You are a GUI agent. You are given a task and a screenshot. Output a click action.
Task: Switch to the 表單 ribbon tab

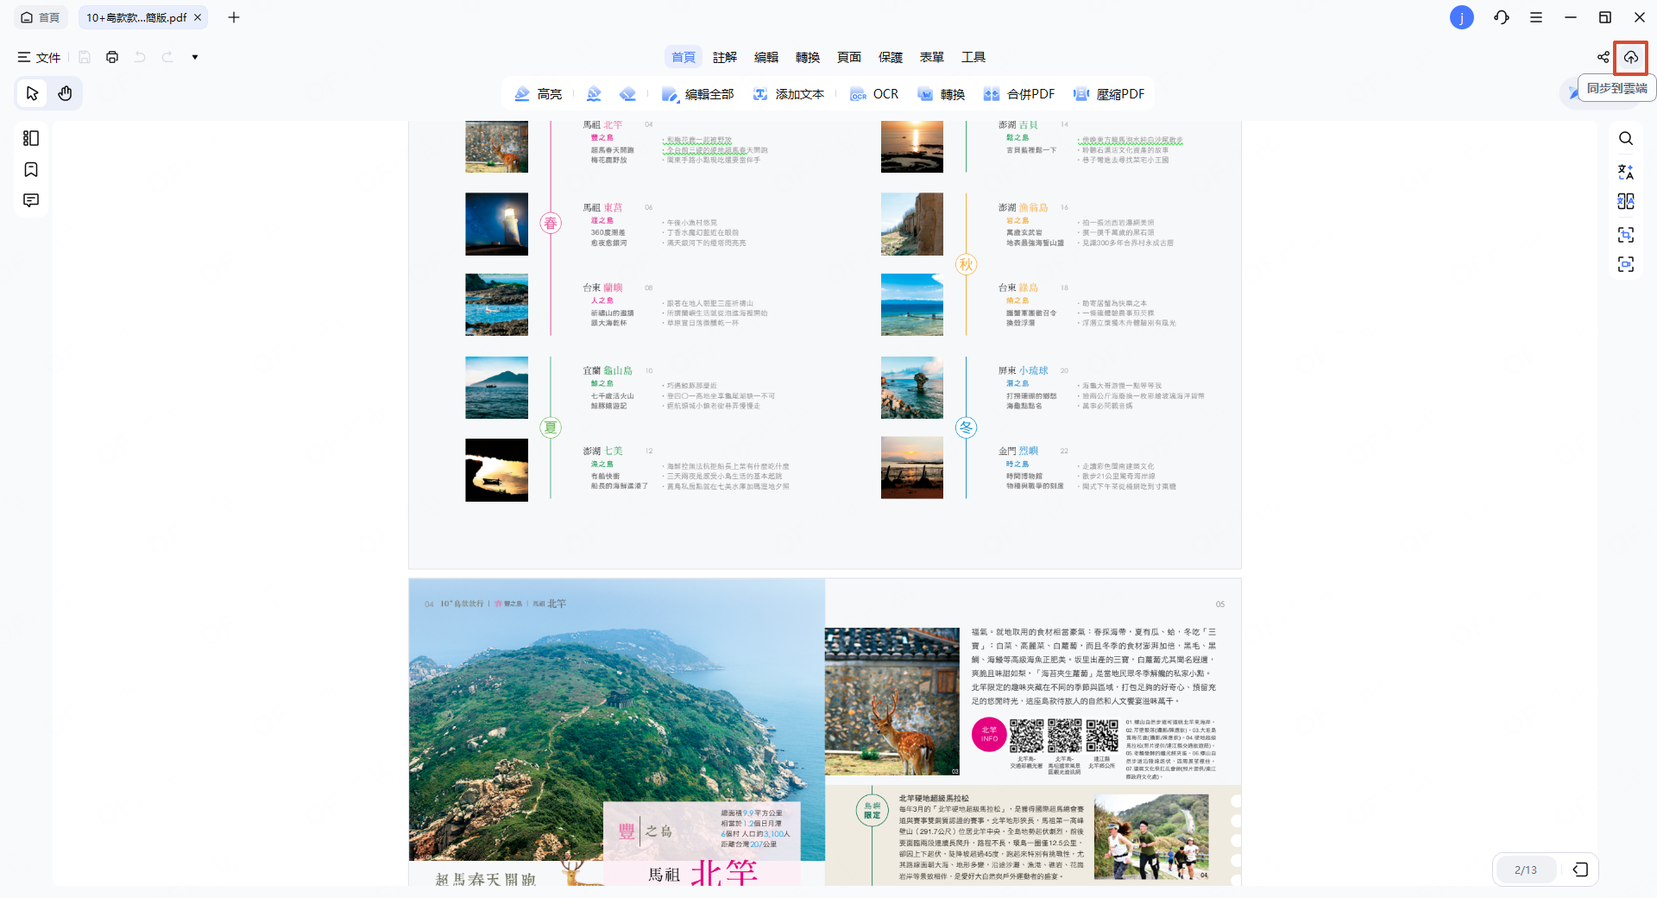[932, 57]
